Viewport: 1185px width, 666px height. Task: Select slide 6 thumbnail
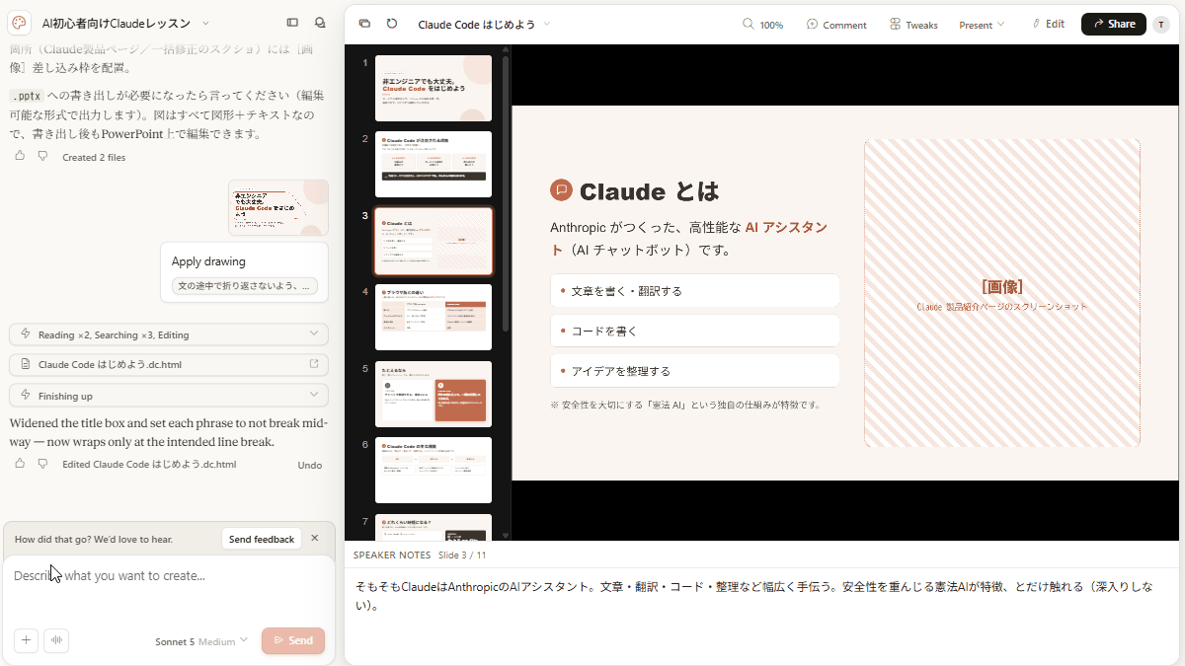tap(434, 470)
